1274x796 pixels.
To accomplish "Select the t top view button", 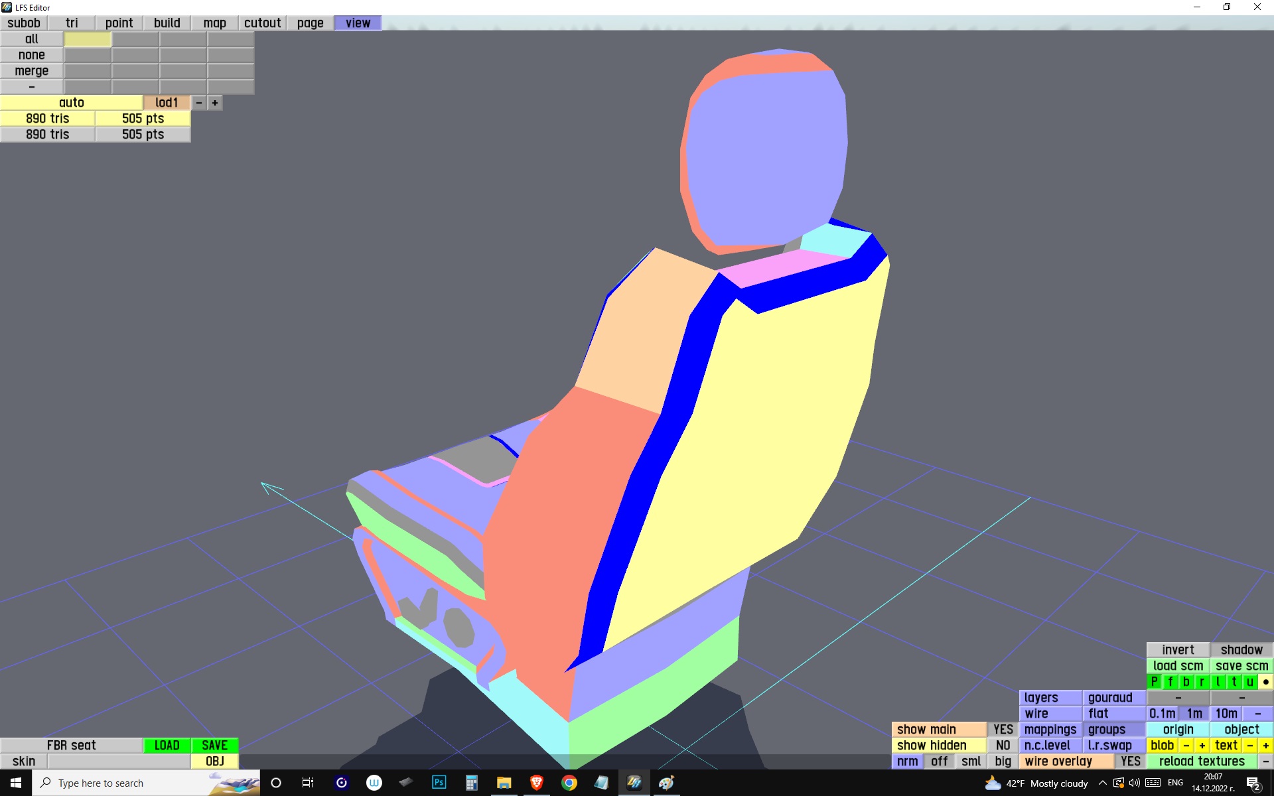I will tap(1234, 681).
